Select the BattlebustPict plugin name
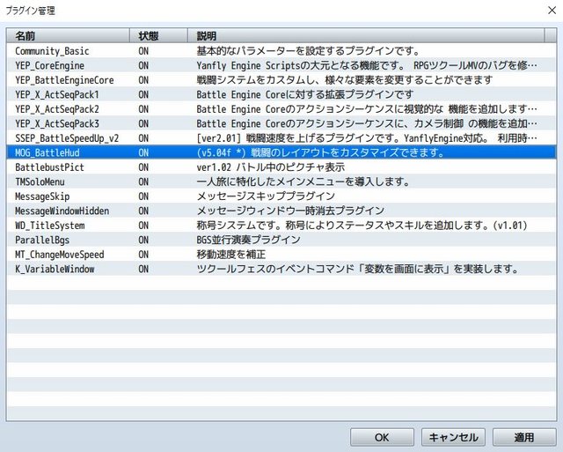This screenshot has height=452, width=563. click(x=49, y=167)
